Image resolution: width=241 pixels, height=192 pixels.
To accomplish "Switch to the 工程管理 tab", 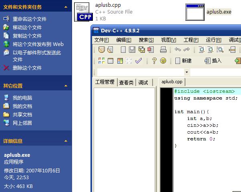I will click(x=105, y=82).
